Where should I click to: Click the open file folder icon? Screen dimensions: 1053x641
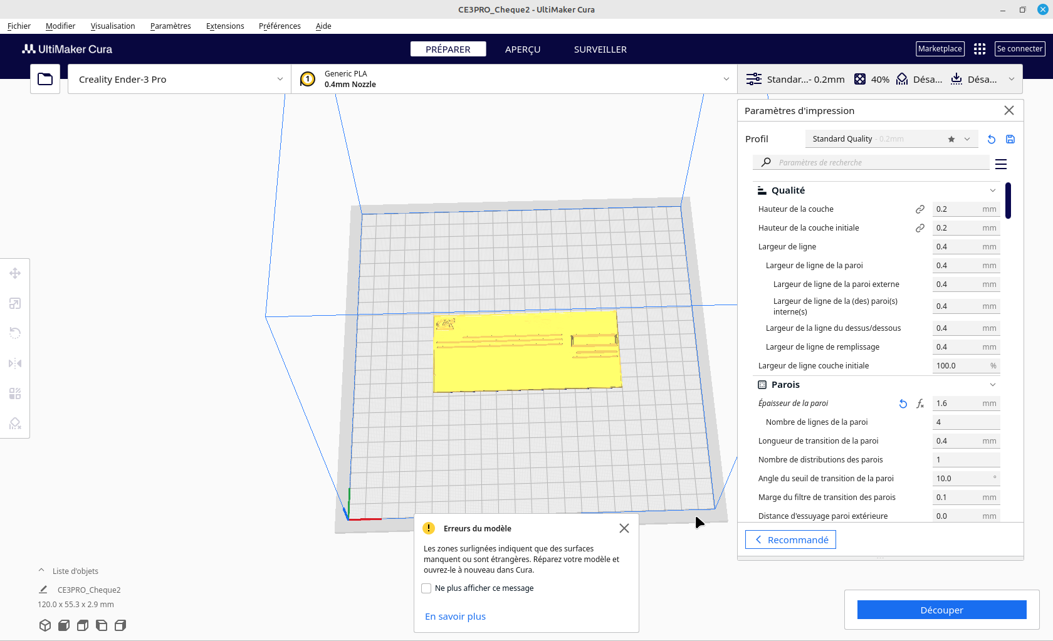click(45, 79)
